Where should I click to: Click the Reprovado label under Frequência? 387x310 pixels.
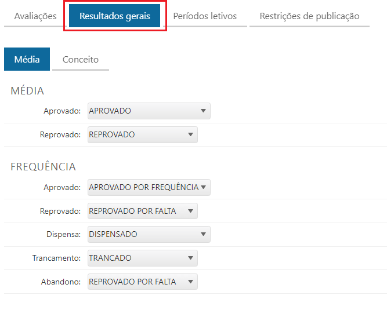point(60,211)
